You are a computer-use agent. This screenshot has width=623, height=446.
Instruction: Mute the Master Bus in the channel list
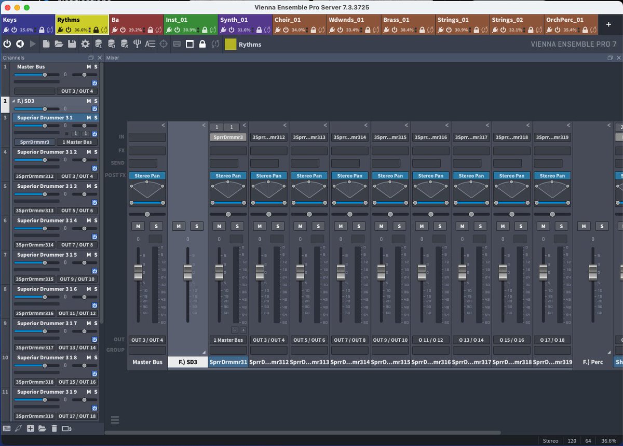pyautogui.click(x=89, y=67)
